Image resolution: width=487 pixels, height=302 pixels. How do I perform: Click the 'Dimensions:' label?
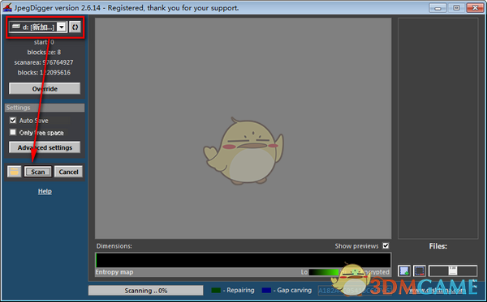(x=114, y=246)
